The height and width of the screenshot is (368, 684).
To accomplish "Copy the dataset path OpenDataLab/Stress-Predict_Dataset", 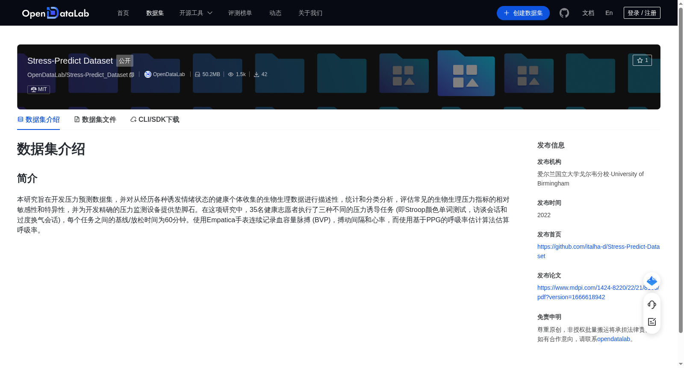I will [132, 75].
